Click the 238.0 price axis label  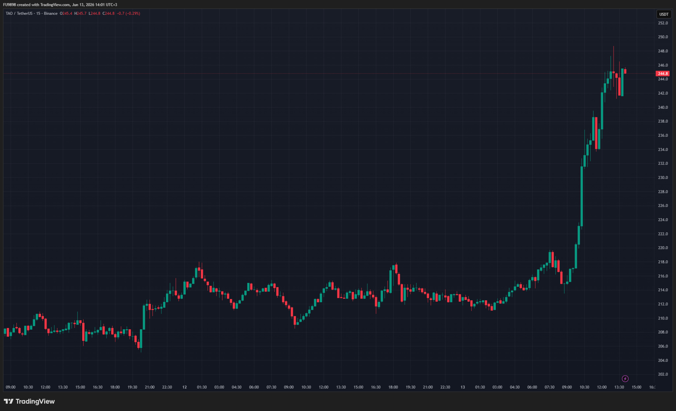[x=663, y=121]
